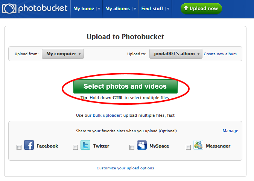
Task: Check the MySpace sharing checkbox
Action: (132, 147)
